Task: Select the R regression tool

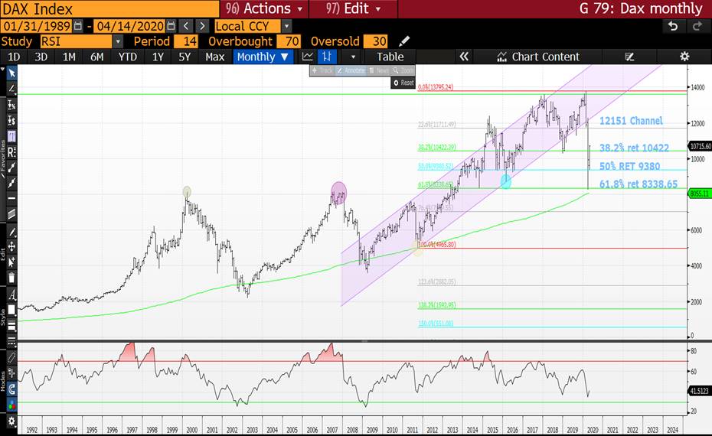Action: pos(11,151)
